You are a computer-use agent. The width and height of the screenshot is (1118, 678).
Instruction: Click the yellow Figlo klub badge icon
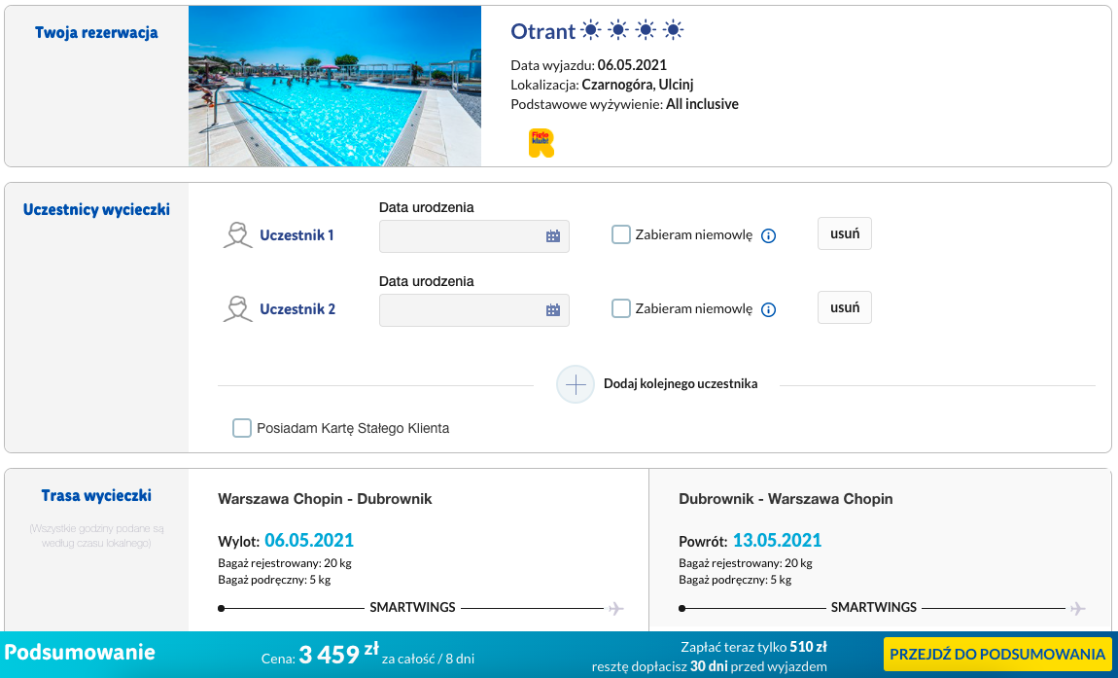[541, 143]
